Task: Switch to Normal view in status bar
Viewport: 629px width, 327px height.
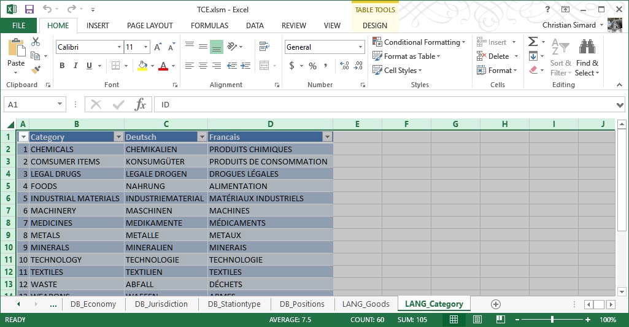Action: click(x=453, y=320)
